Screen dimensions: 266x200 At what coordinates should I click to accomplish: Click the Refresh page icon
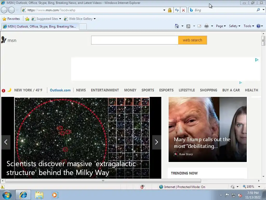click(177, 10)
